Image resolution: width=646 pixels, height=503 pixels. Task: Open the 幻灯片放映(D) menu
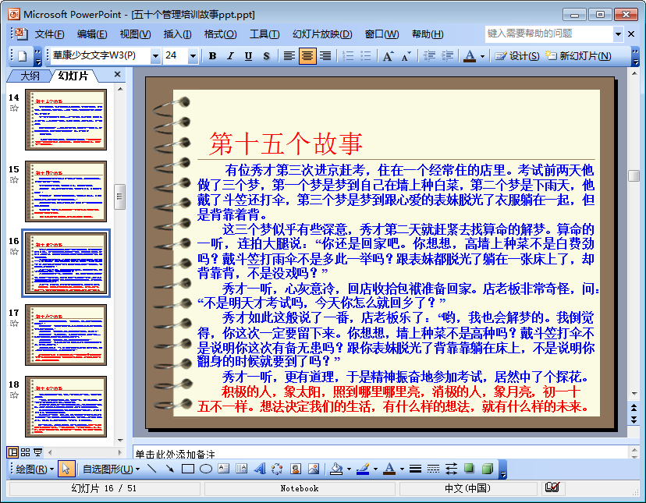point(322,34)
